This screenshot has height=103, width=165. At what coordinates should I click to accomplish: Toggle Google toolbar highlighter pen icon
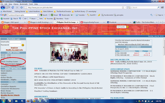(99, 15)
